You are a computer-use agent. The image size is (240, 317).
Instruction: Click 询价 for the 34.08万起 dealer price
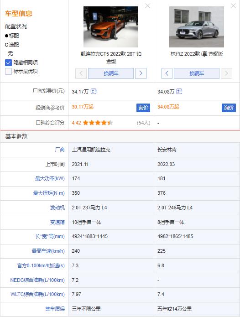point(229,108)
